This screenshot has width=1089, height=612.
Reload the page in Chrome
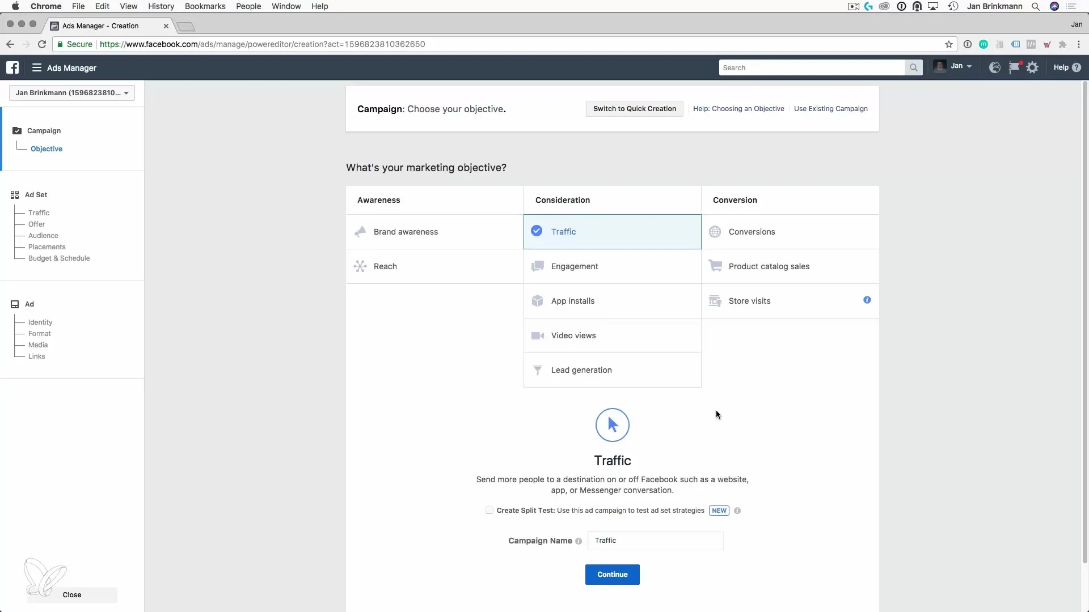(x=42, y=44)
